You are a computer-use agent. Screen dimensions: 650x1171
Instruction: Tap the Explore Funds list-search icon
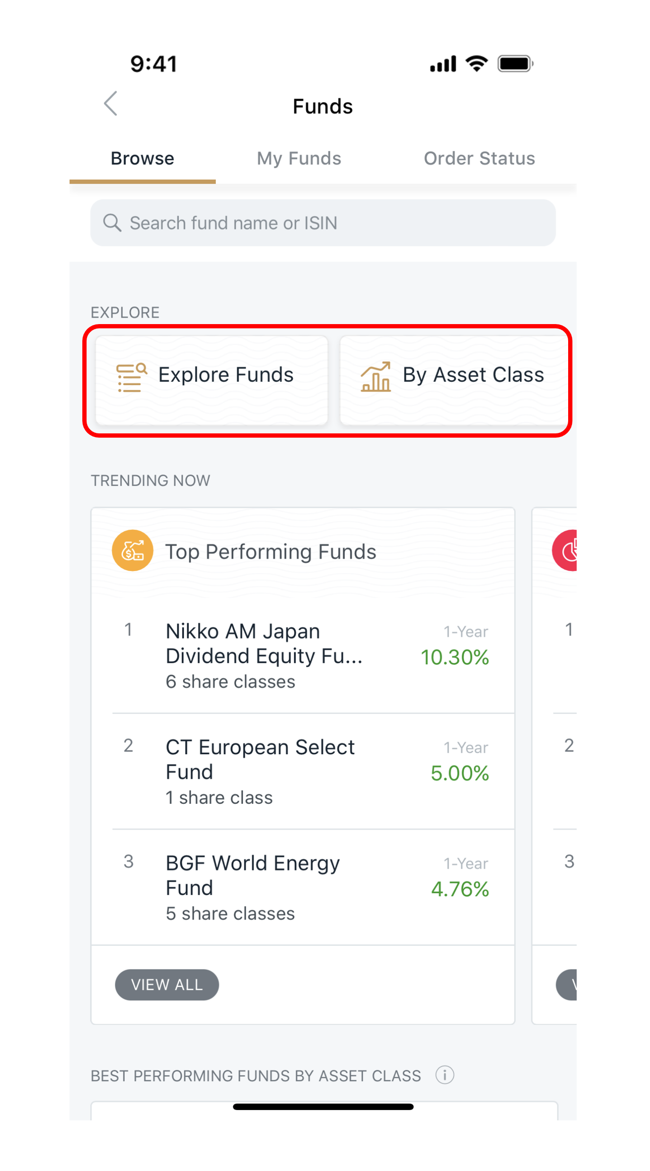pos(132,377)
